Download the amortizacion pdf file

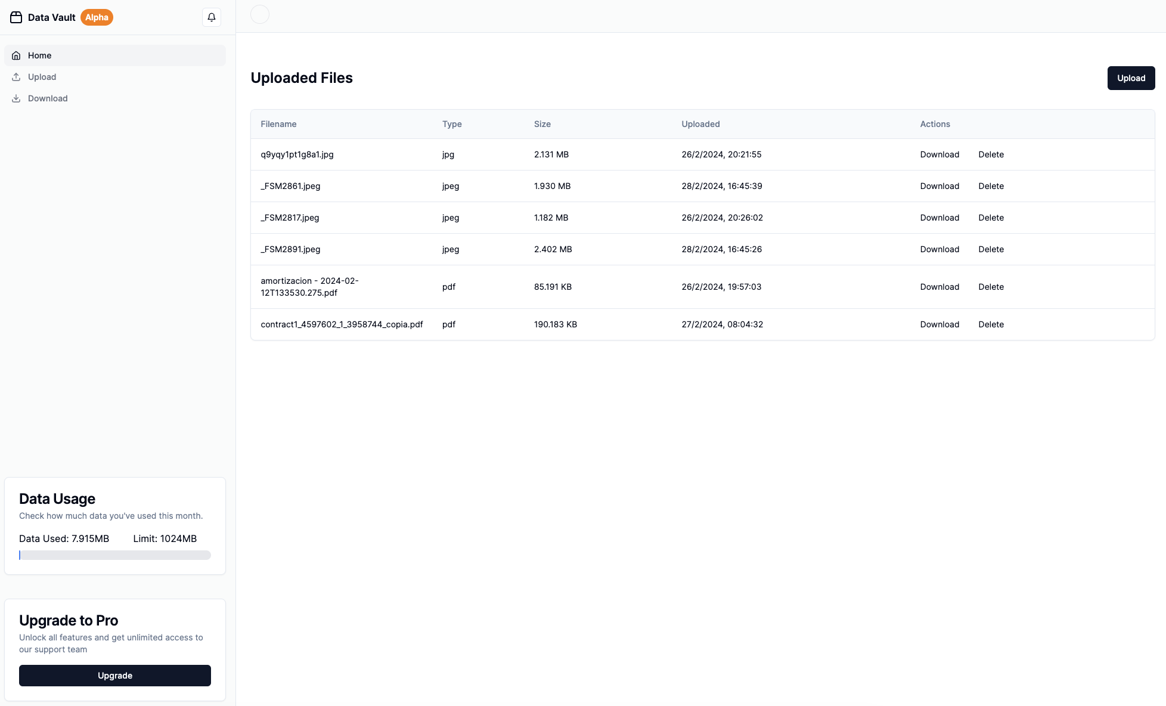(x=939, y=287)
